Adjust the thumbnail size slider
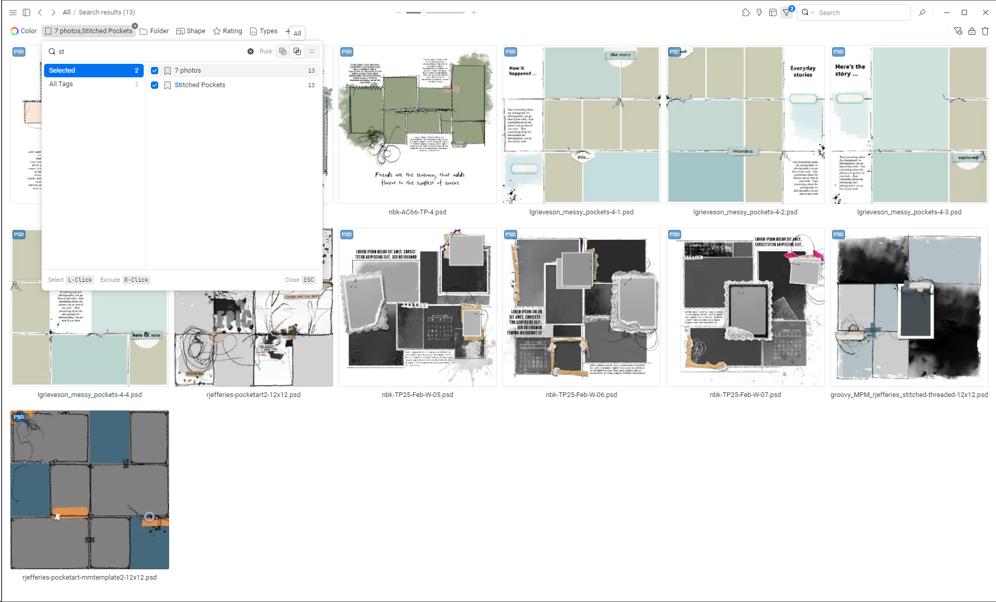 click(x=423, y=12)
